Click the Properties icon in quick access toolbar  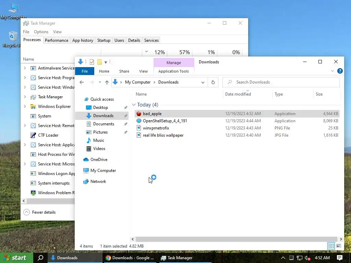[x=92, y=62]
